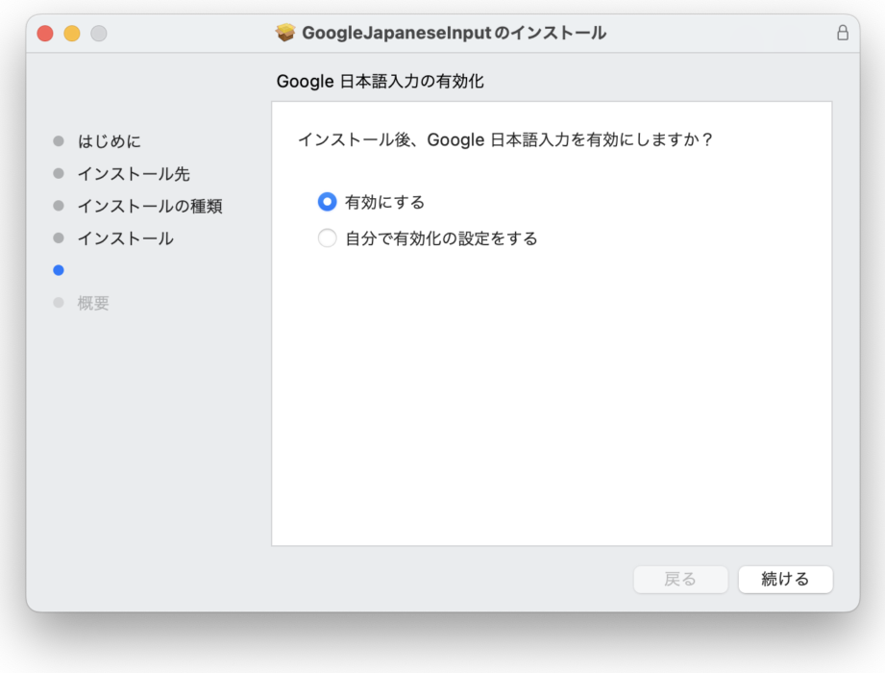This screenshot has width=885, height=673.
Task: Click the gray bullet beside はじめに
Action: 59,141
